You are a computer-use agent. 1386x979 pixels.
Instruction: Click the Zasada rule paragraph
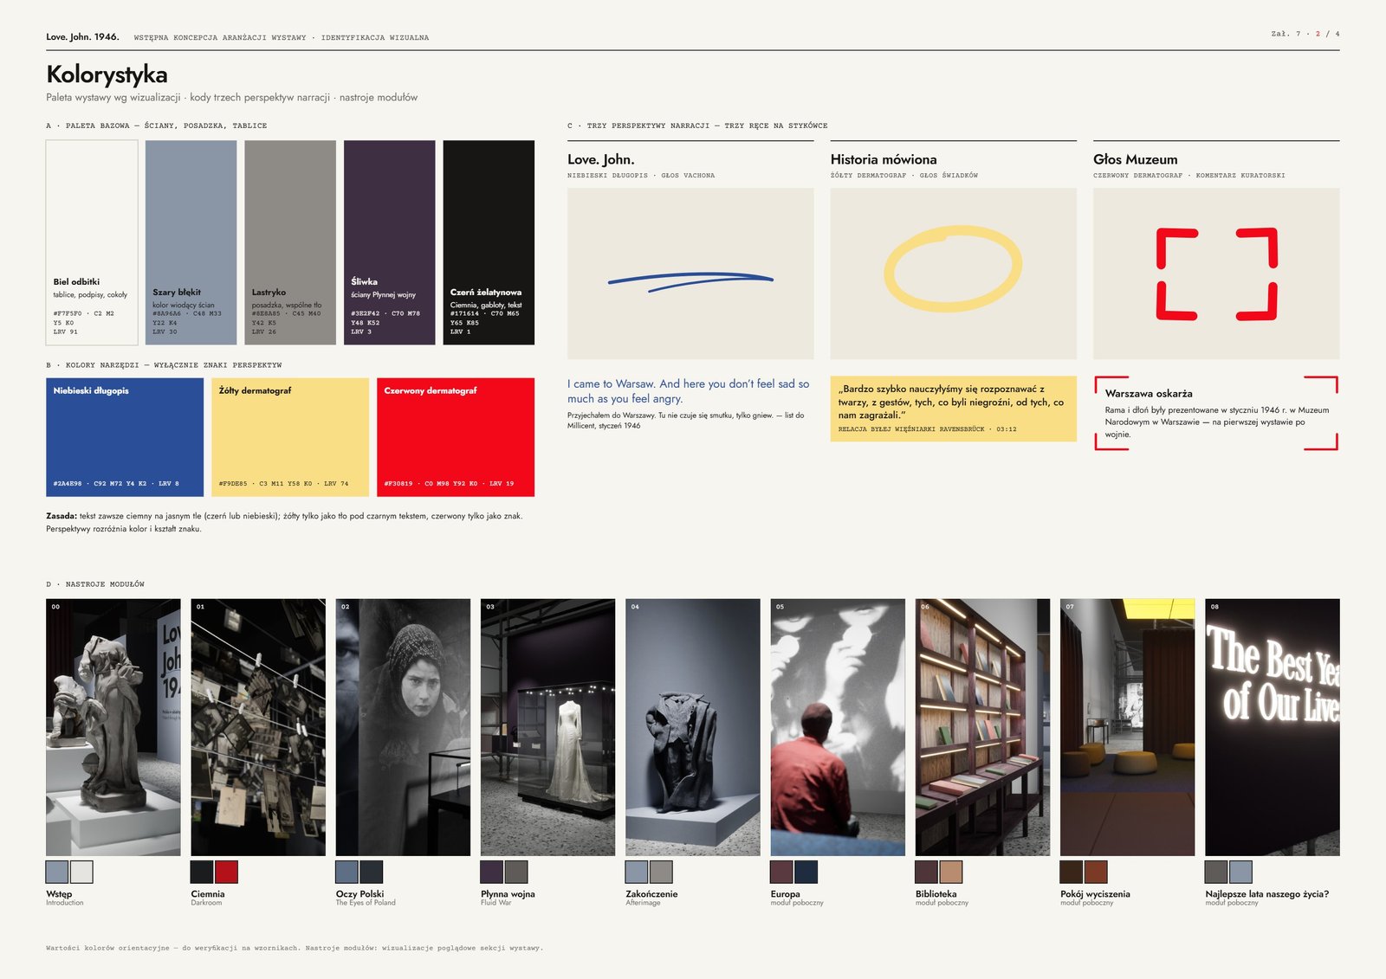coord(284,522)
